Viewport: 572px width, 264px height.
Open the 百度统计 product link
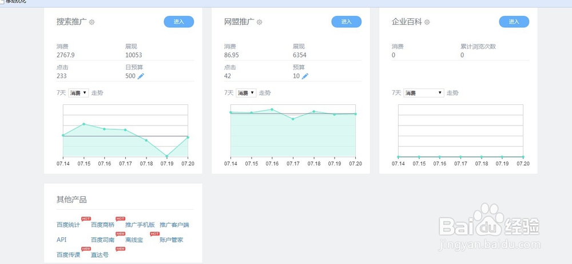point(68,225)
